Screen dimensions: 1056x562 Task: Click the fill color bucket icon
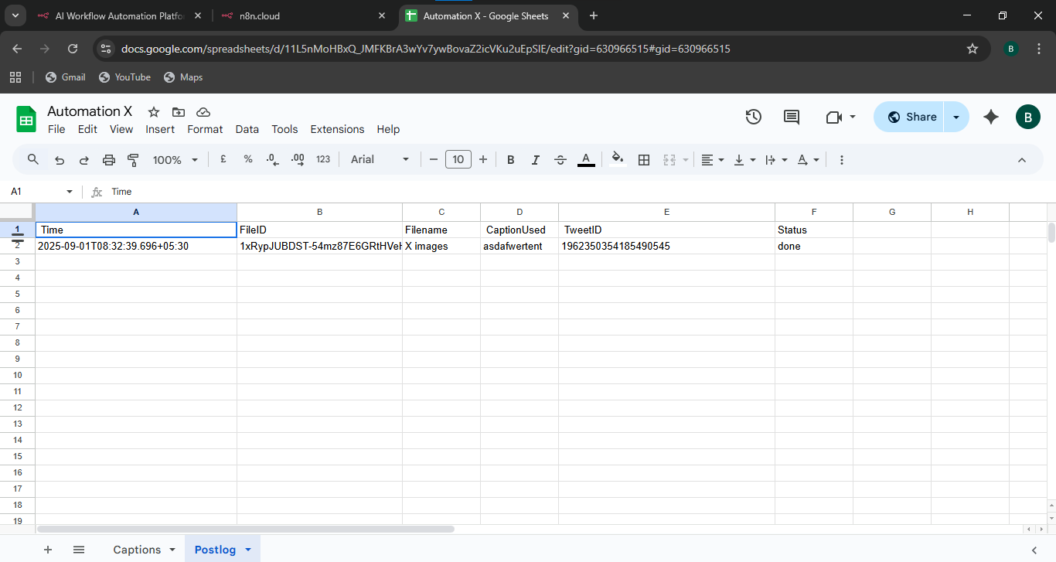click(x=617, y=159)
